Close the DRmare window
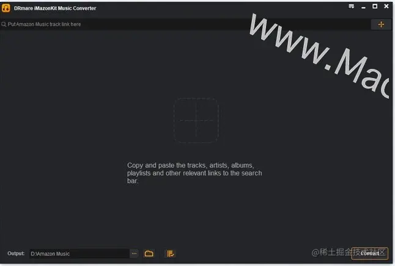This screenshot has width=395, height=266. (x=386, y=6)
